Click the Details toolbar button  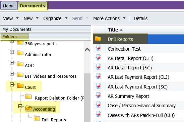[140, 18]
